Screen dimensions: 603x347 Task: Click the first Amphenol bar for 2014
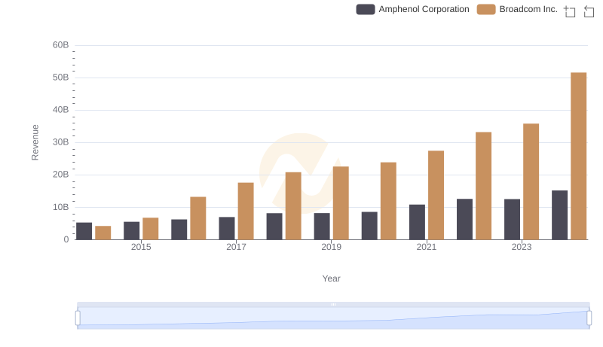click(84, 231)
